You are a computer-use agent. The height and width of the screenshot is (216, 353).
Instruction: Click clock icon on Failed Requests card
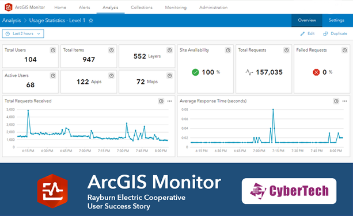[x=345, y=51]
